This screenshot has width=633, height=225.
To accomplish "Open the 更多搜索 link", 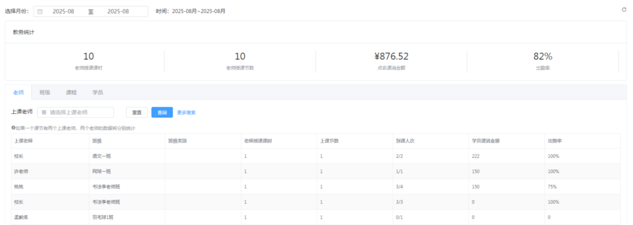I will pos(186,113).
